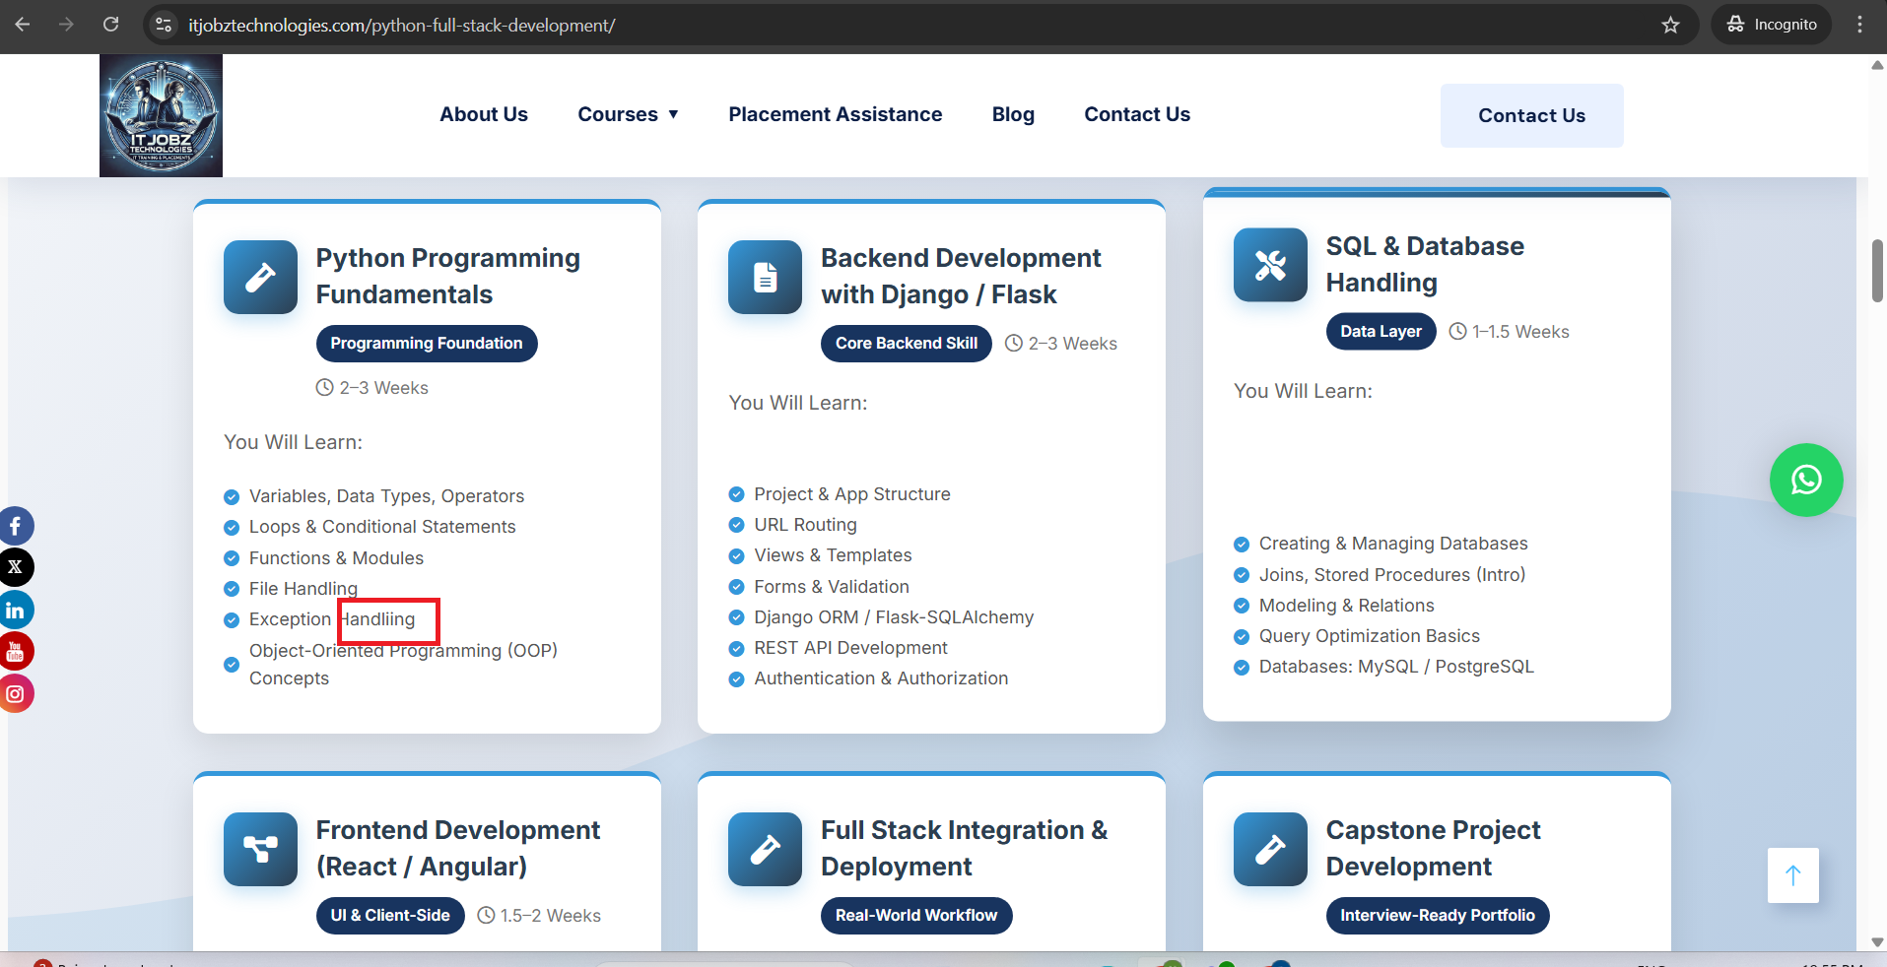Click the X (Twitter) social icon
The height and width of the screenshot is (967, 1887).
16,567
